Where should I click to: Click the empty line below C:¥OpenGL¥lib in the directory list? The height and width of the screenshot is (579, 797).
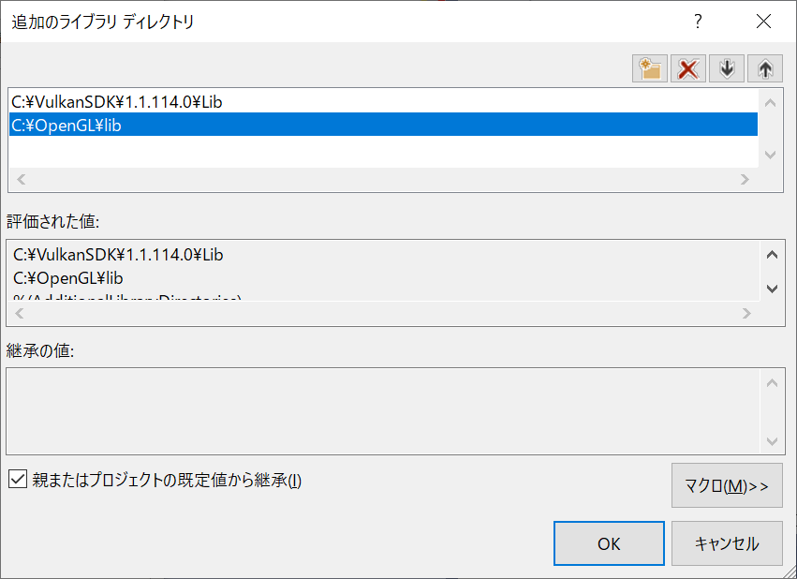coord(383,147)
